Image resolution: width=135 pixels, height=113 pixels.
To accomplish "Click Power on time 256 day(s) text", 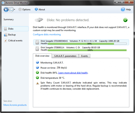I will tap(54, 68).
